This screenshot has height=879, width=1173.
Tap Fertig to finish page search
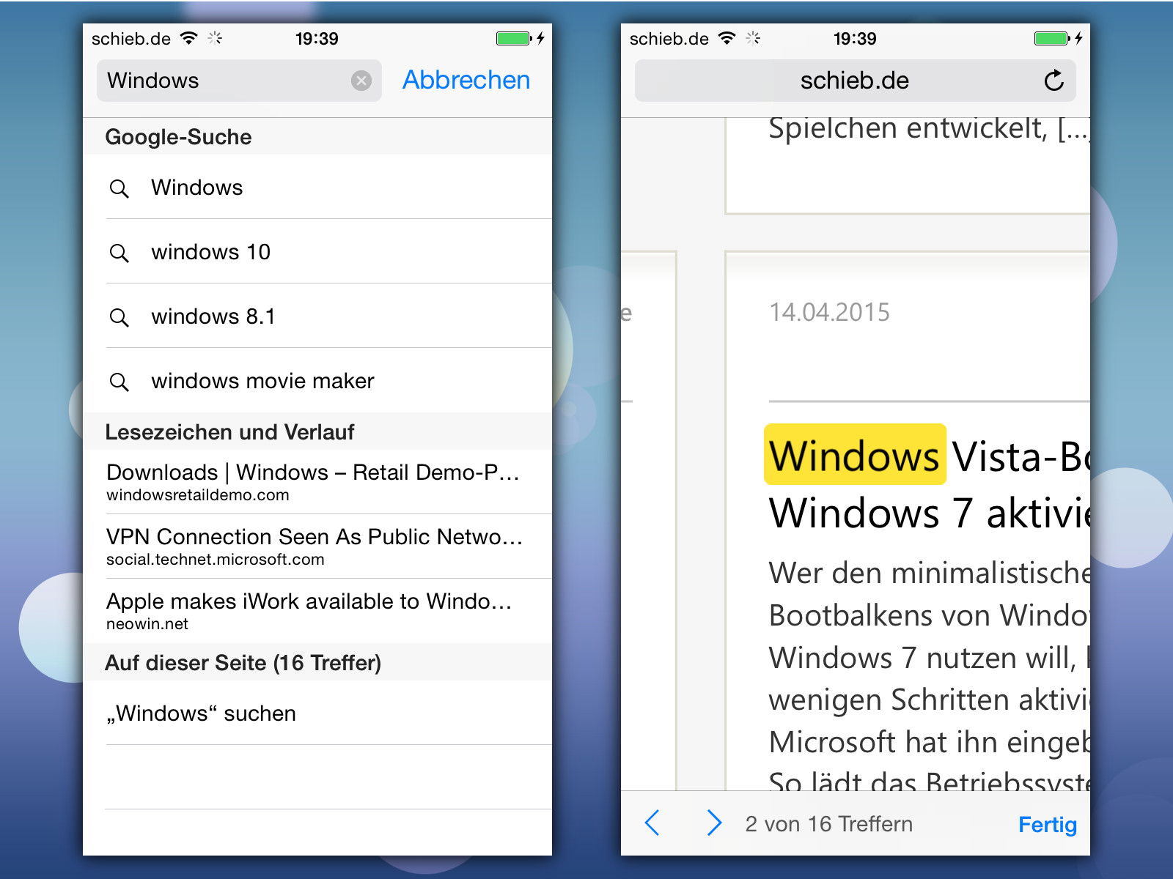1048,825
